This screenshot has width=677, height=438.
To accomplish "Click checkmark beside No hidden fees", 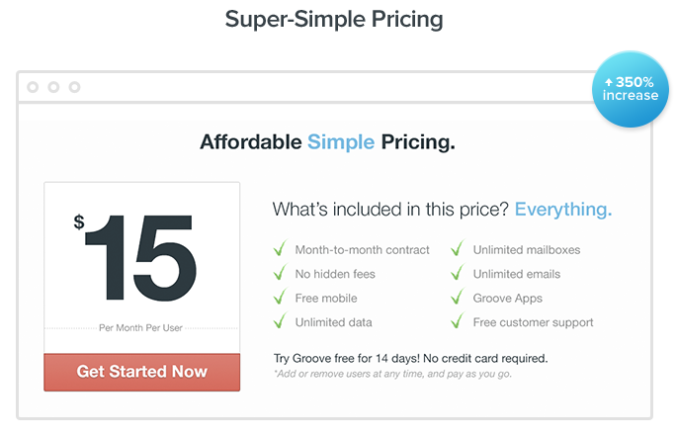I will click(x=281, y=272).
